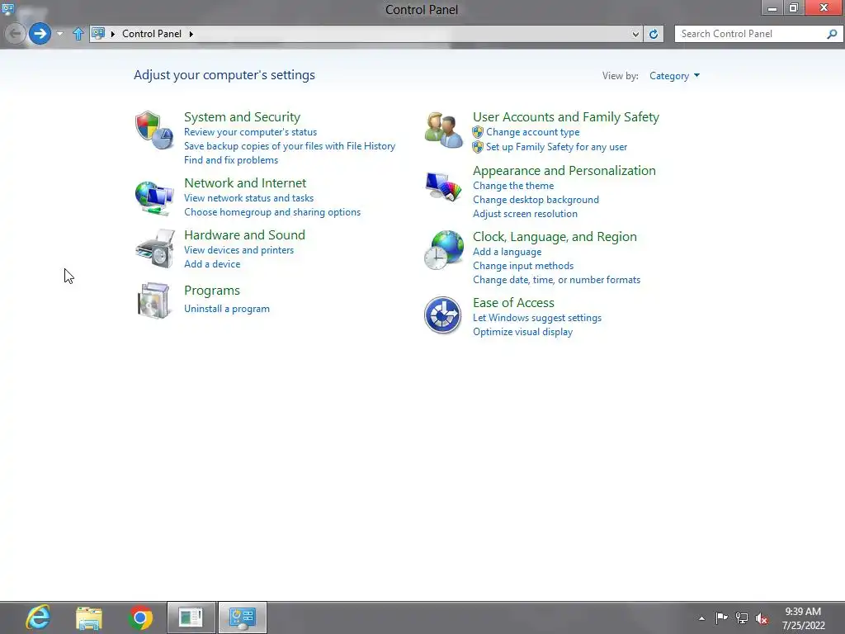Open View network status and tasks
The width and height of the screenshot is (845, 634).
[248, 198]
